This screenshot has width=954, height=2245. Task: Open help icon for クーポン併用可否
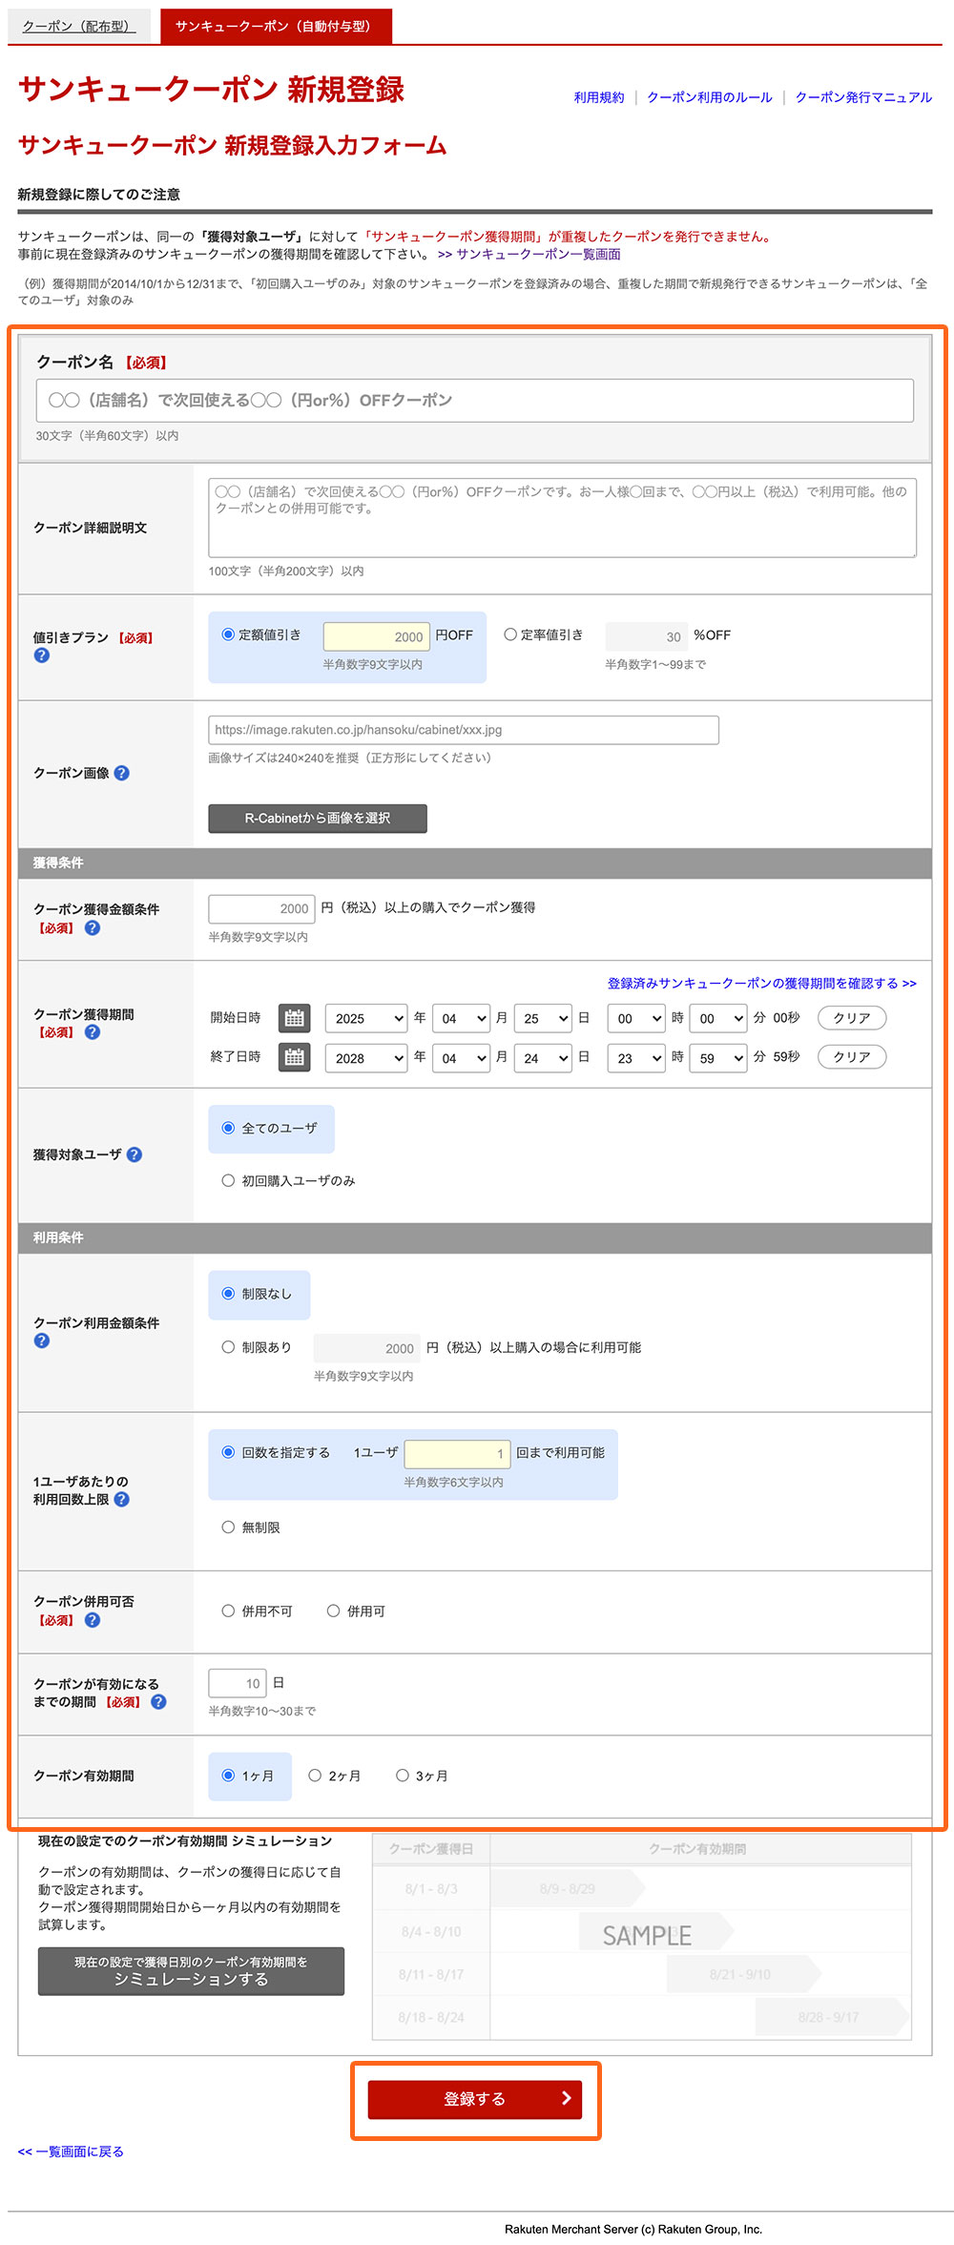[x=93, y=1620]
